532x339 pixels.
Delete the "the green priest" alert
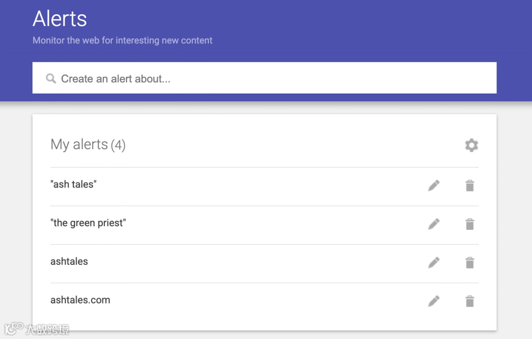click(x=470, y=224)
